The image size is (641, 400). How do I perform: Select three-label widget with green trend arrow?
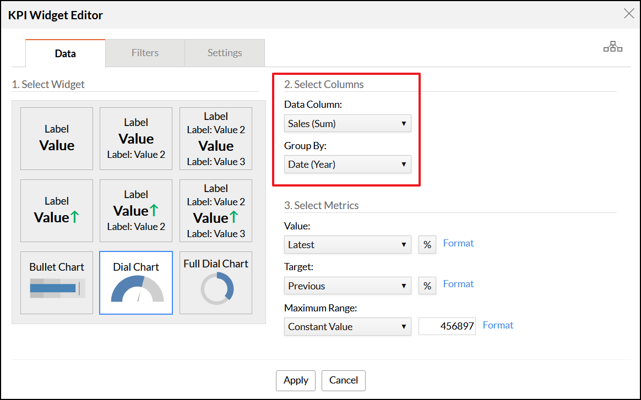point(216,211)
